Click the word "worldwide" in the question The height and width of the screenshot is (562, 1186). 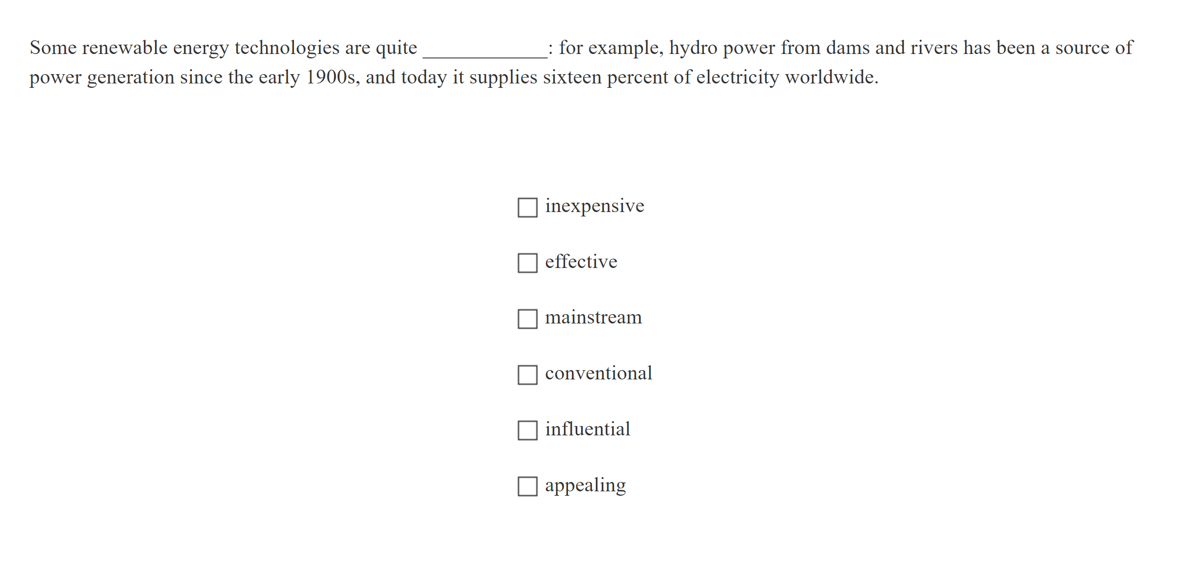832,78
